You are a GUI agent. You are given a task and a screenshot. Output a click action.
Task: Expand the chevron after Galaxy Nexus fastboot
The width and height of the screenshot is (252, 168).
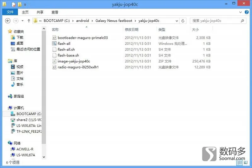coord(135,21)
